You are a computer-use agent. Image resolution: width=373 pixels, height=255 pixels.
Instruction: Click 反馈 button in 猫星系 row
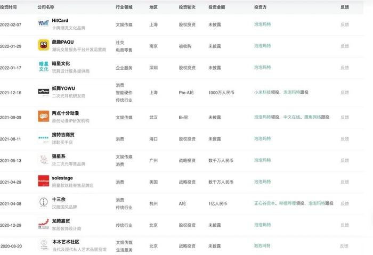click(344, 160)
